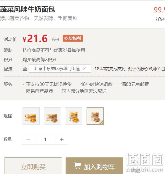Viewport: 165px width, 174px height.
Task: Click the 99.5 rating percentage
Action: (159, 10)
